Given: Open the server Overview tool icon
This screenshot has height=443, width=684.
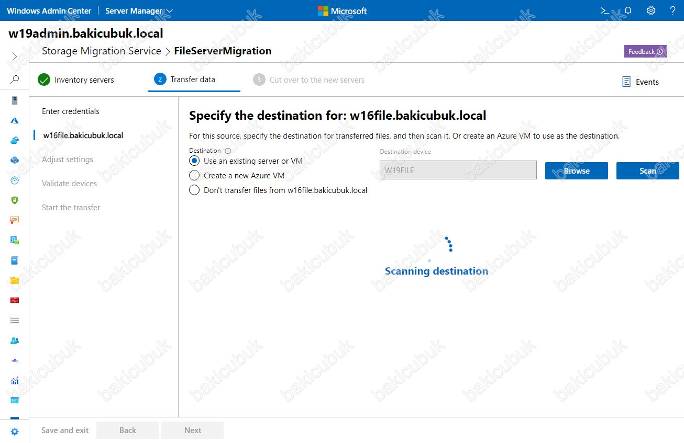Looking at the screenshot, I should 15,100.
